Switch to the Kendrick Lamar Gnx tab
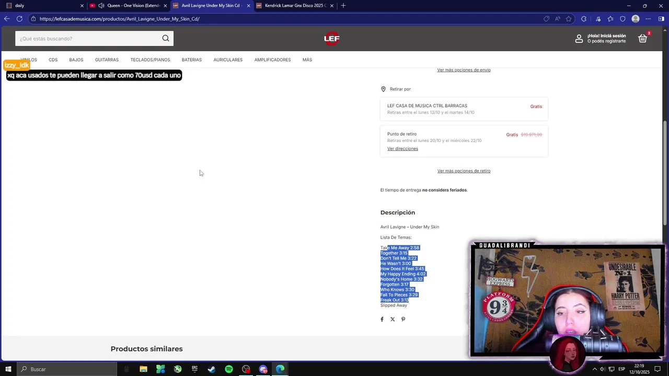Viewport: 669px width, 376px height. [x=295, y=6]
